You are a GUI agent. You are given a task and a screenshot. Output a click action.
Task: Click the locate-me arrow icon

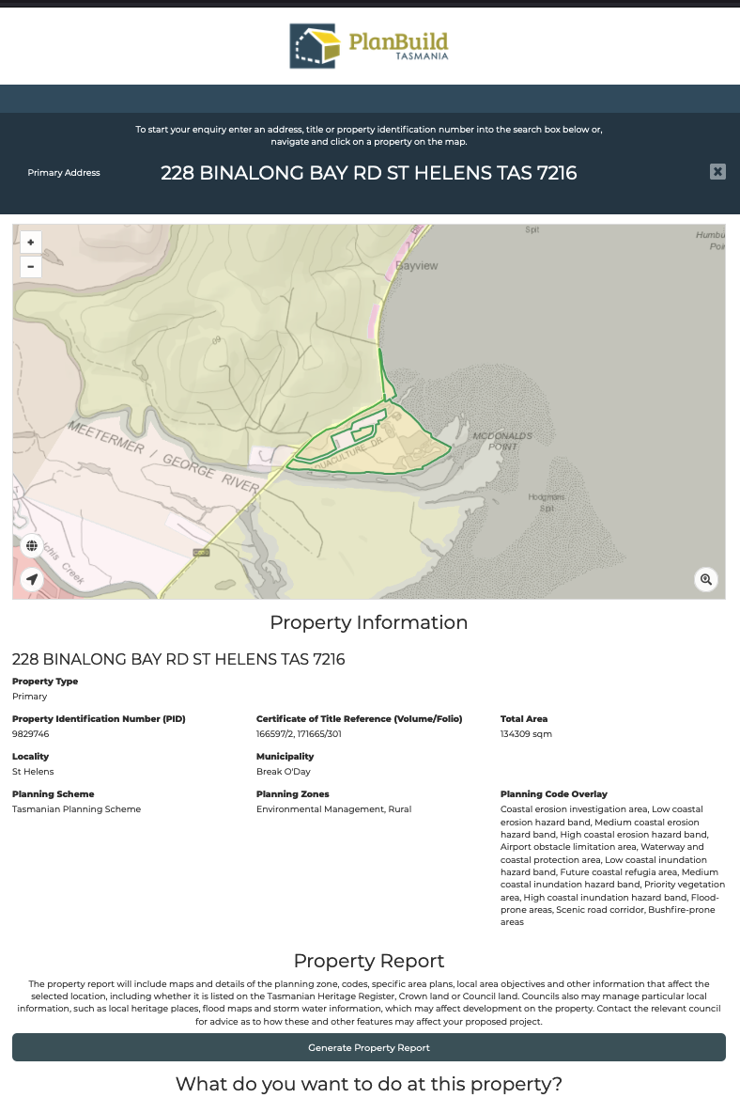pyautogui.click(x=32, y=579)
